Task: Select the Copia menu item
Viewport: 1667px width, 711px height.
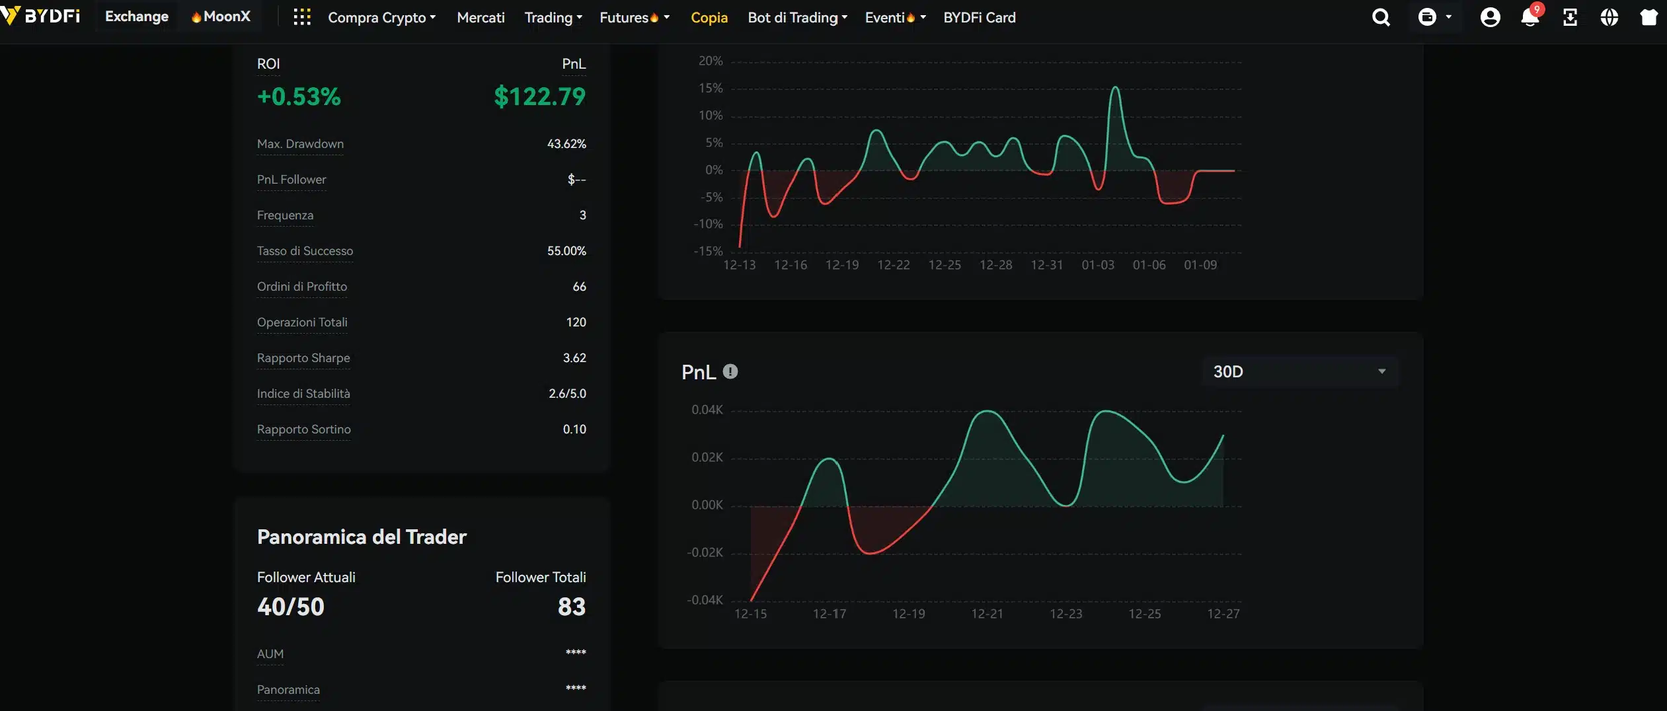Action: pos(709,18)
